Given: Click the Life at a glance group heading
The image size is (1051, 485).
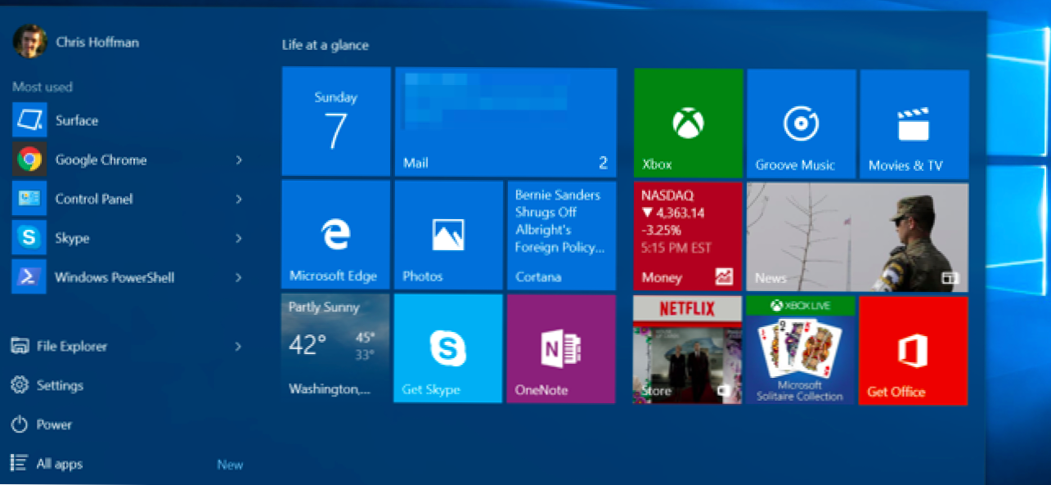Looking at the screenshot, I should 326,45.
